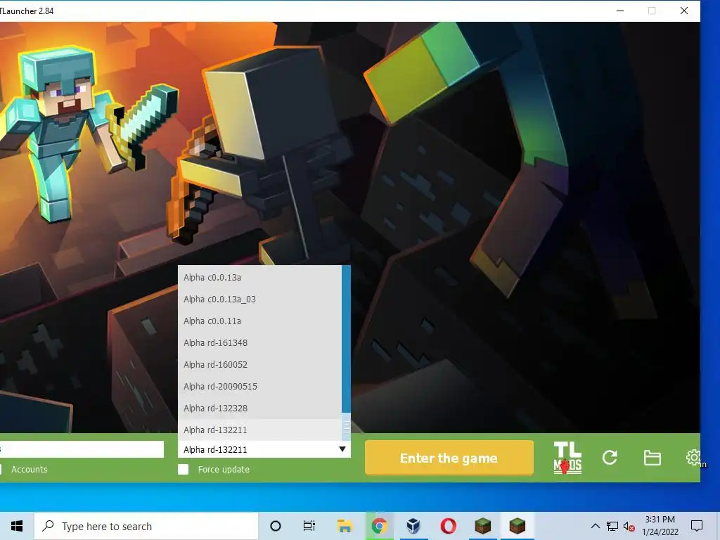Viewport: 720px width, 540px height.
Task: Minimize the TLauncher window
Action: click(x=620, y=11)
